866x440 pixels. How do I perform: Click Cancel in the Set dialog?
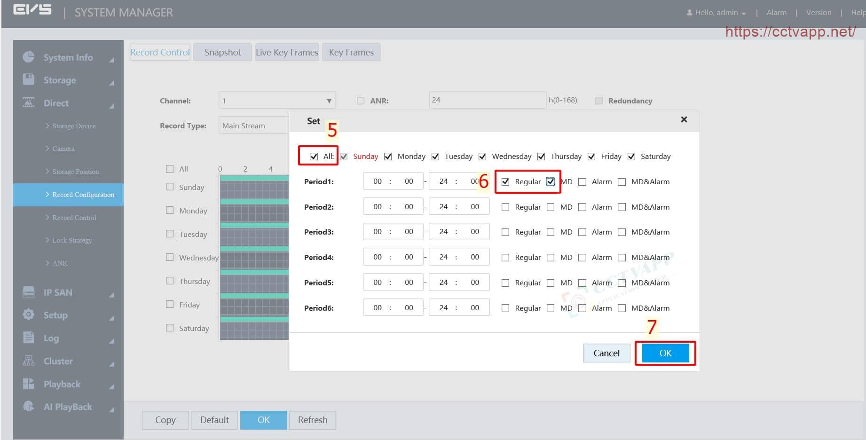(606, 353)
